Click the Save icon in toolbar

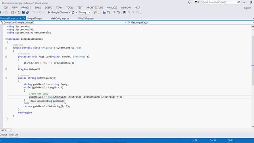[23, 12]
